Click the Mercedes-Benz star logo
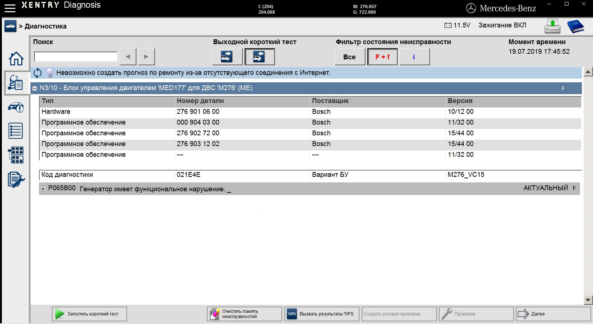The image size is (593, 324). 471,8
